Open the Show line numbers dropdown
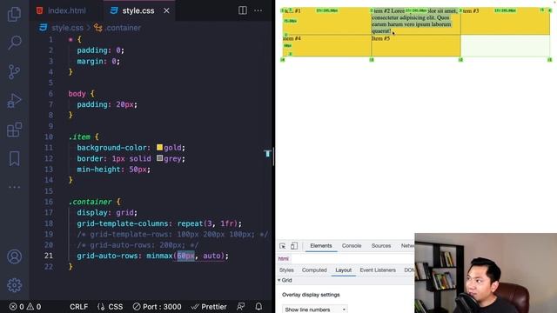 [x=315, y=310]
